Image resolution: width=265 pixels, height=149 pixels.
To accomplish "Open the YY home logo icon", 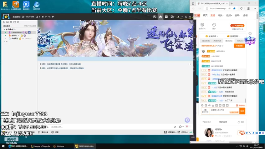I will (6, 17).
